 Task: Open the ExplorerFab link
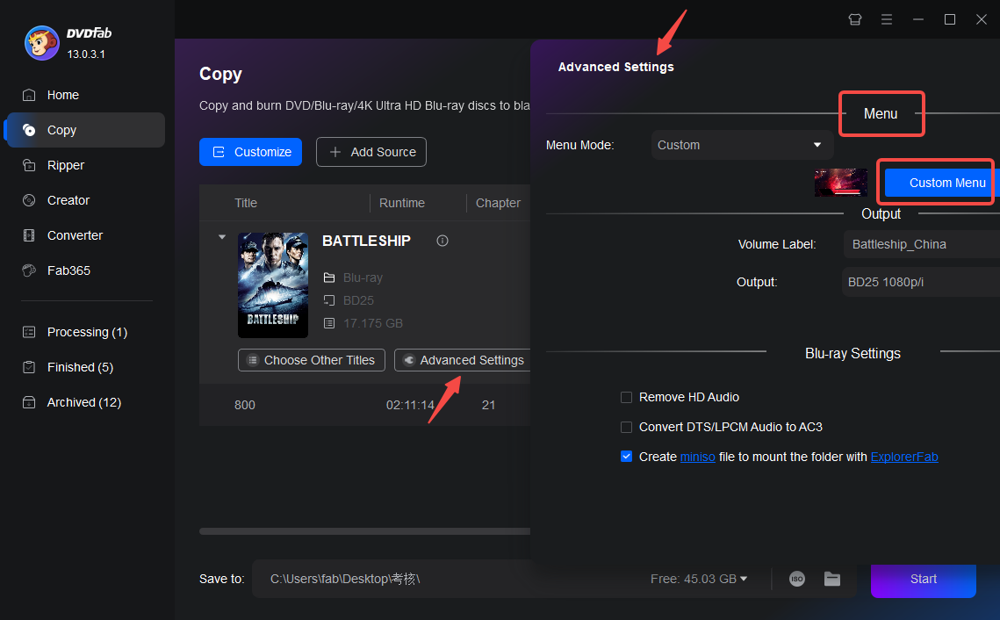pyautogui.click(x=904, y=457)
